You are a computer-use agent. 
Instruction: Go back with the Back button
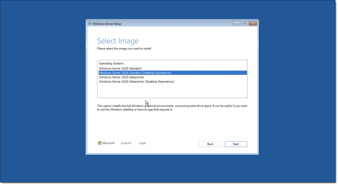tap(210, 144)
